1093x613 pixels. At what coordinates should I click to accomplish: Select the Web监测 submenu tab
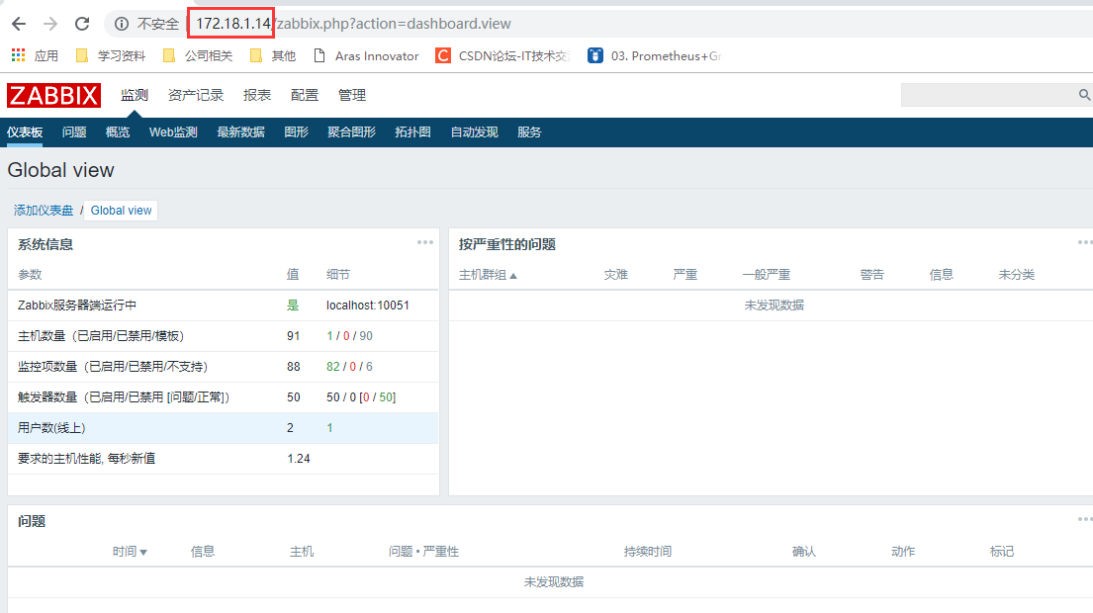tap(173, 132)
